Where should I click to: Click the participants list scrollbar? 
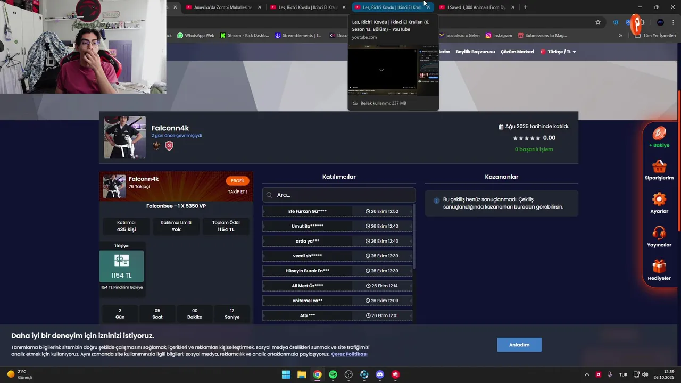tap(413, 236)
